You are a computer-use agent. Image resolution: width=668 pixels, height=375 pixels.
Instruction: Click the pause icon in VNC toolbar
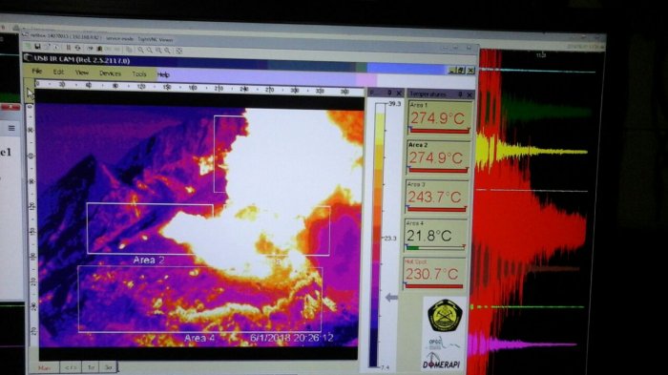(x=68, y=48)
